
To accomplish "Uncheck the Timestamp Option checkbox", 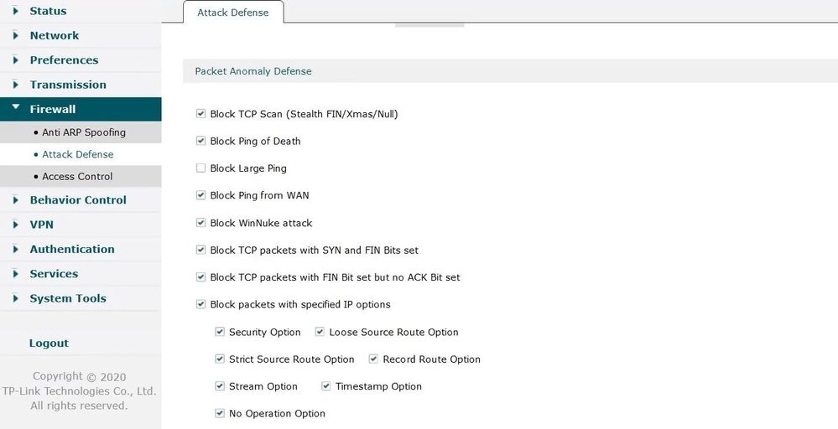I will [325, 387].
